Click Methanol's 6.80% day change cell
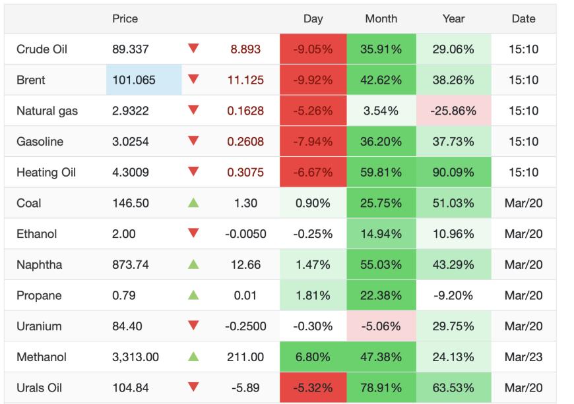The width and height of the screenshot is (574, 404). tap(313, 357)
